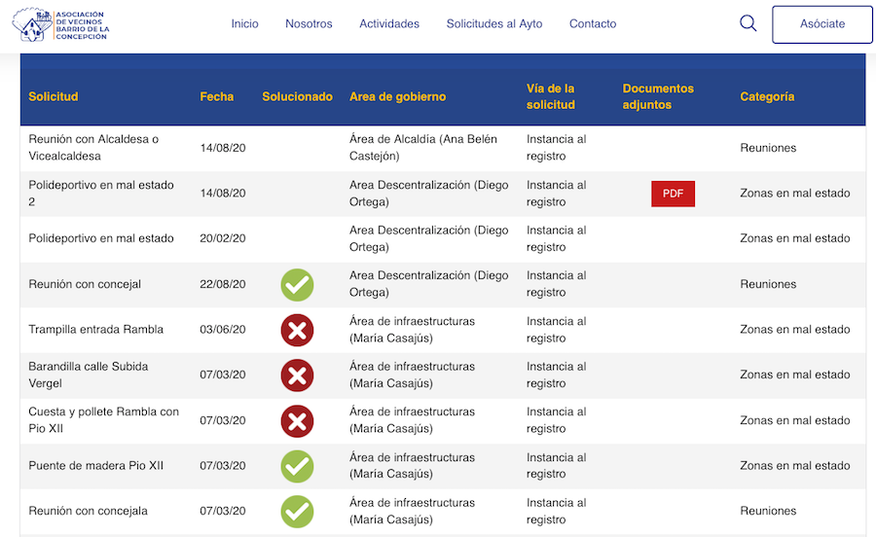Click red X for Barandilla calle Subida Vergel
The image size is (876, 537).
297,376
